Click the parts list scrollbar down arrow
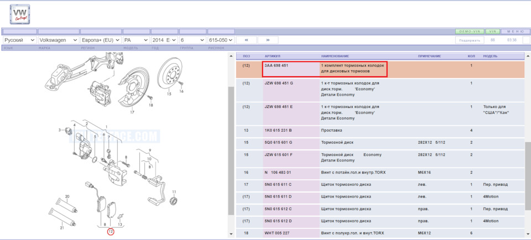This screenshot has height=240, width=531. 527,233
